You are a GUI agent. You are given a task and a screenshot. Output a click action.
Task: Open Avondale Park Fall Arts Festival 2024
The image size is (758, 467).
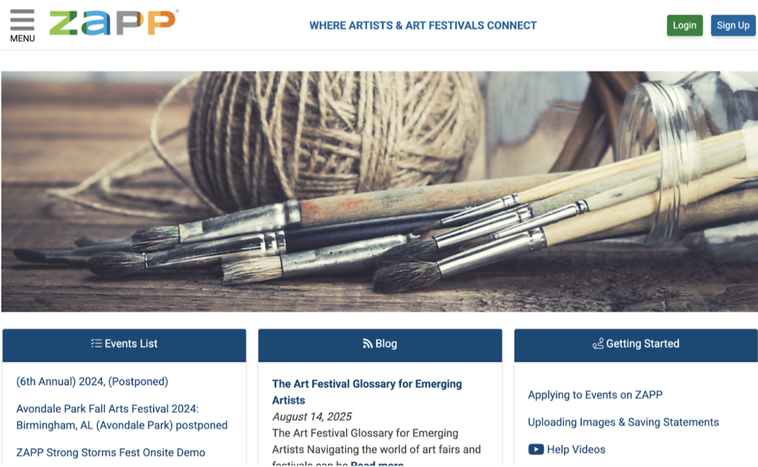click(x=120, y=416)
